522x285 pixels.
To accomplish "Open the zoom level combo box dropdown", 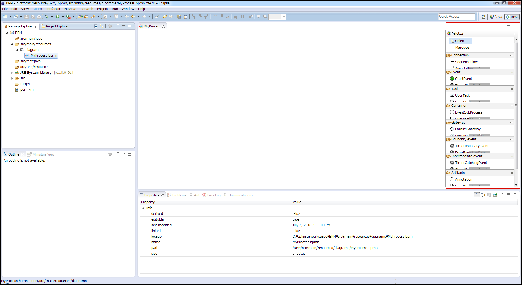I will [284, 17].
